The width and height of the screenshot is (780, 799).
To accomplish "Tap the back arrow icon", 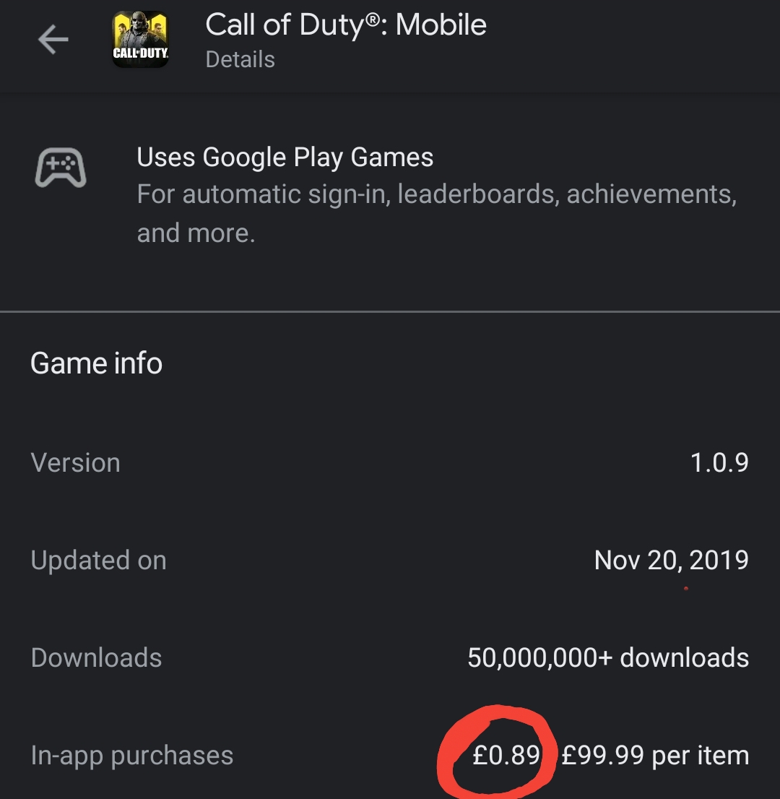I will click(53, 40).
